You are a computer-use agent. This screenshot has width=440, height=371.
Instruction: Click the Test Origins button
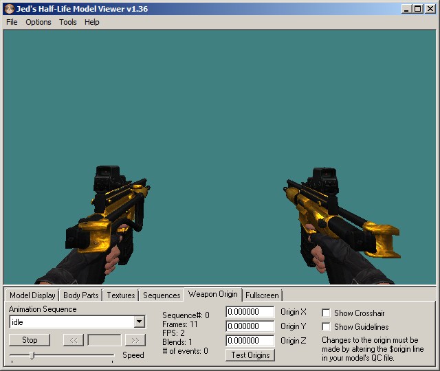pyautogui.click(x=250, y=355)
